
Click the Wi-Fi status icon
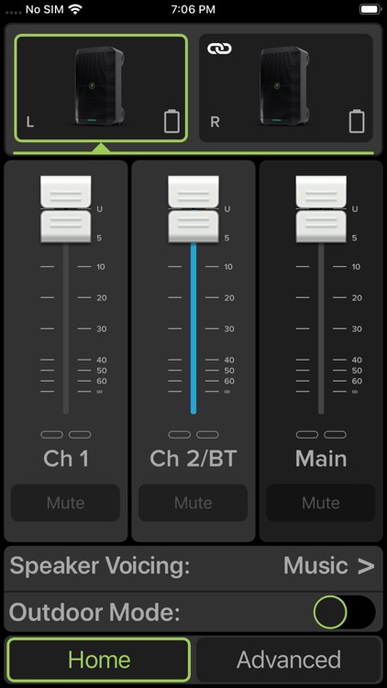[75, 10]
